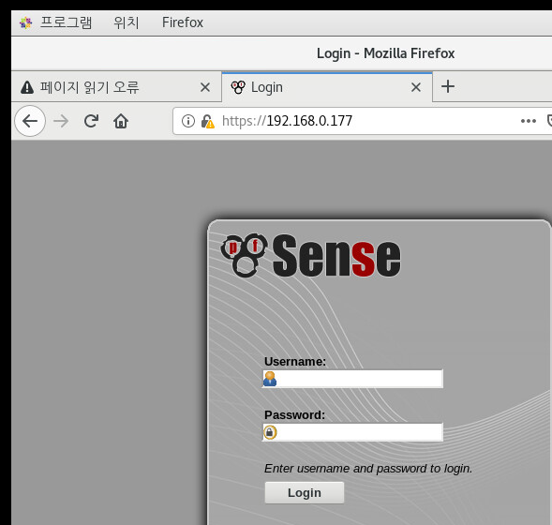The height and width of the screenshot is (525, 552).
Task: Click the activities icon beside 프로그램
Action: pos(25,22)
